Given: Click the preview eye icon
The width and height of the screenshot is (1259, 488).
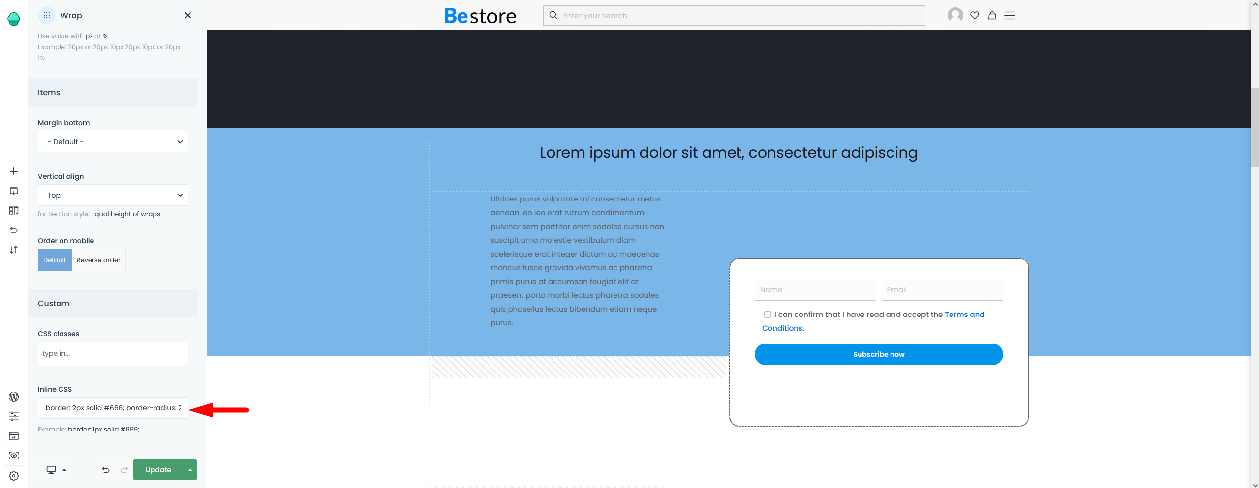Looking at the screenshot, I should [x=14, y=456].
